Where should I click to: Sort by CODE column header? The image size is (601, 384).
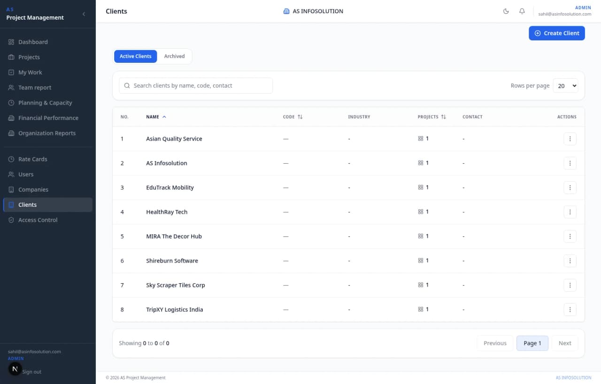point(293,117)
